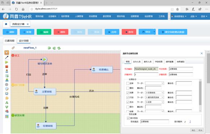Click the red 停用 button
Screen dimensions: 210x134
click(x=129, y=32)
